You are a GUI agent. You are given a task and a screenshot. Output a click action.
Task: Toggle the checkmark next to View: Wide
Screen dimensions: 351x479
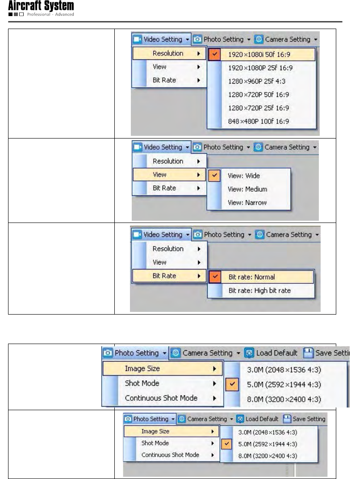coord(215,176)
